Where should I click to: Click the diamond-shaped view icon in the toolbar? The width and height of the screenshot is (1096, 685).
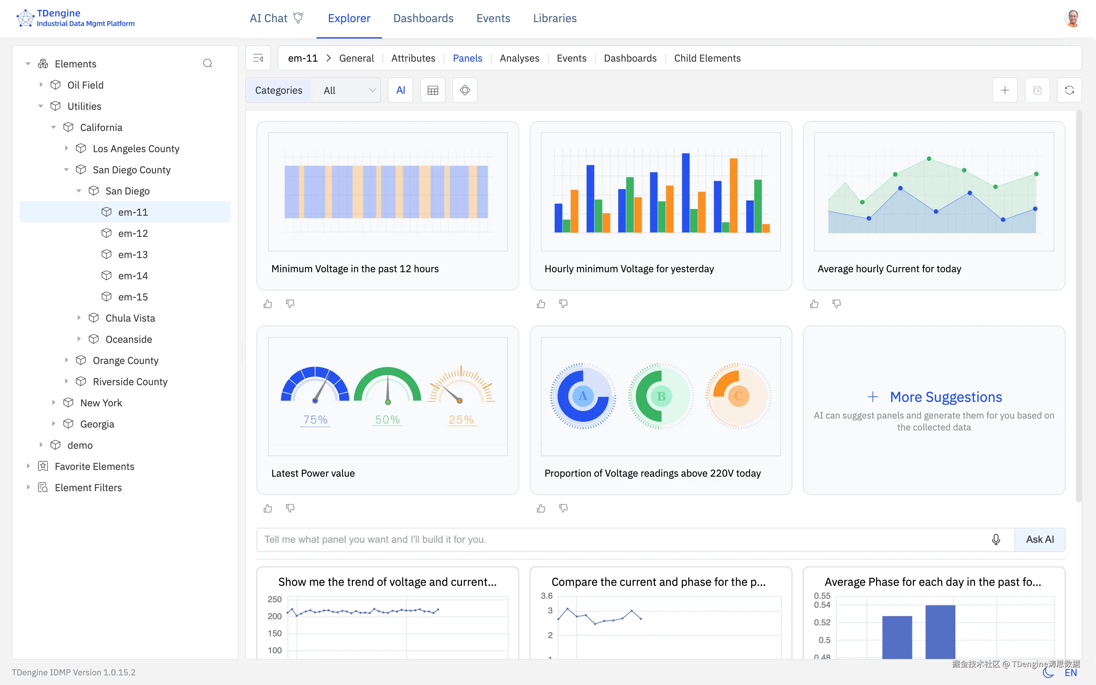pos(465,90)
